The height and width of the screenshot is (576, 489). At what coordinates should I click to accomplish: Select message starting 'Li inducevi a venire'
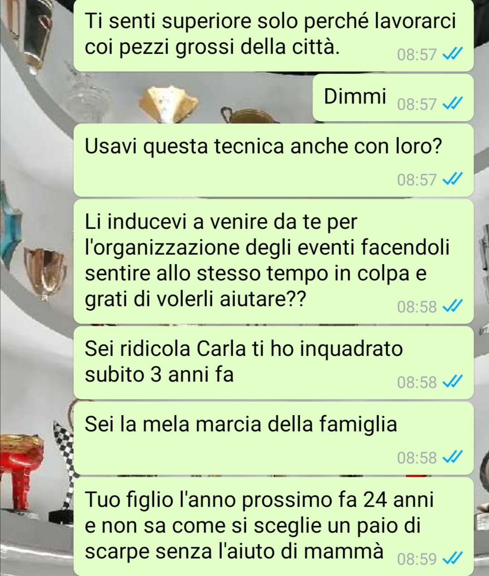coord(273,261)
